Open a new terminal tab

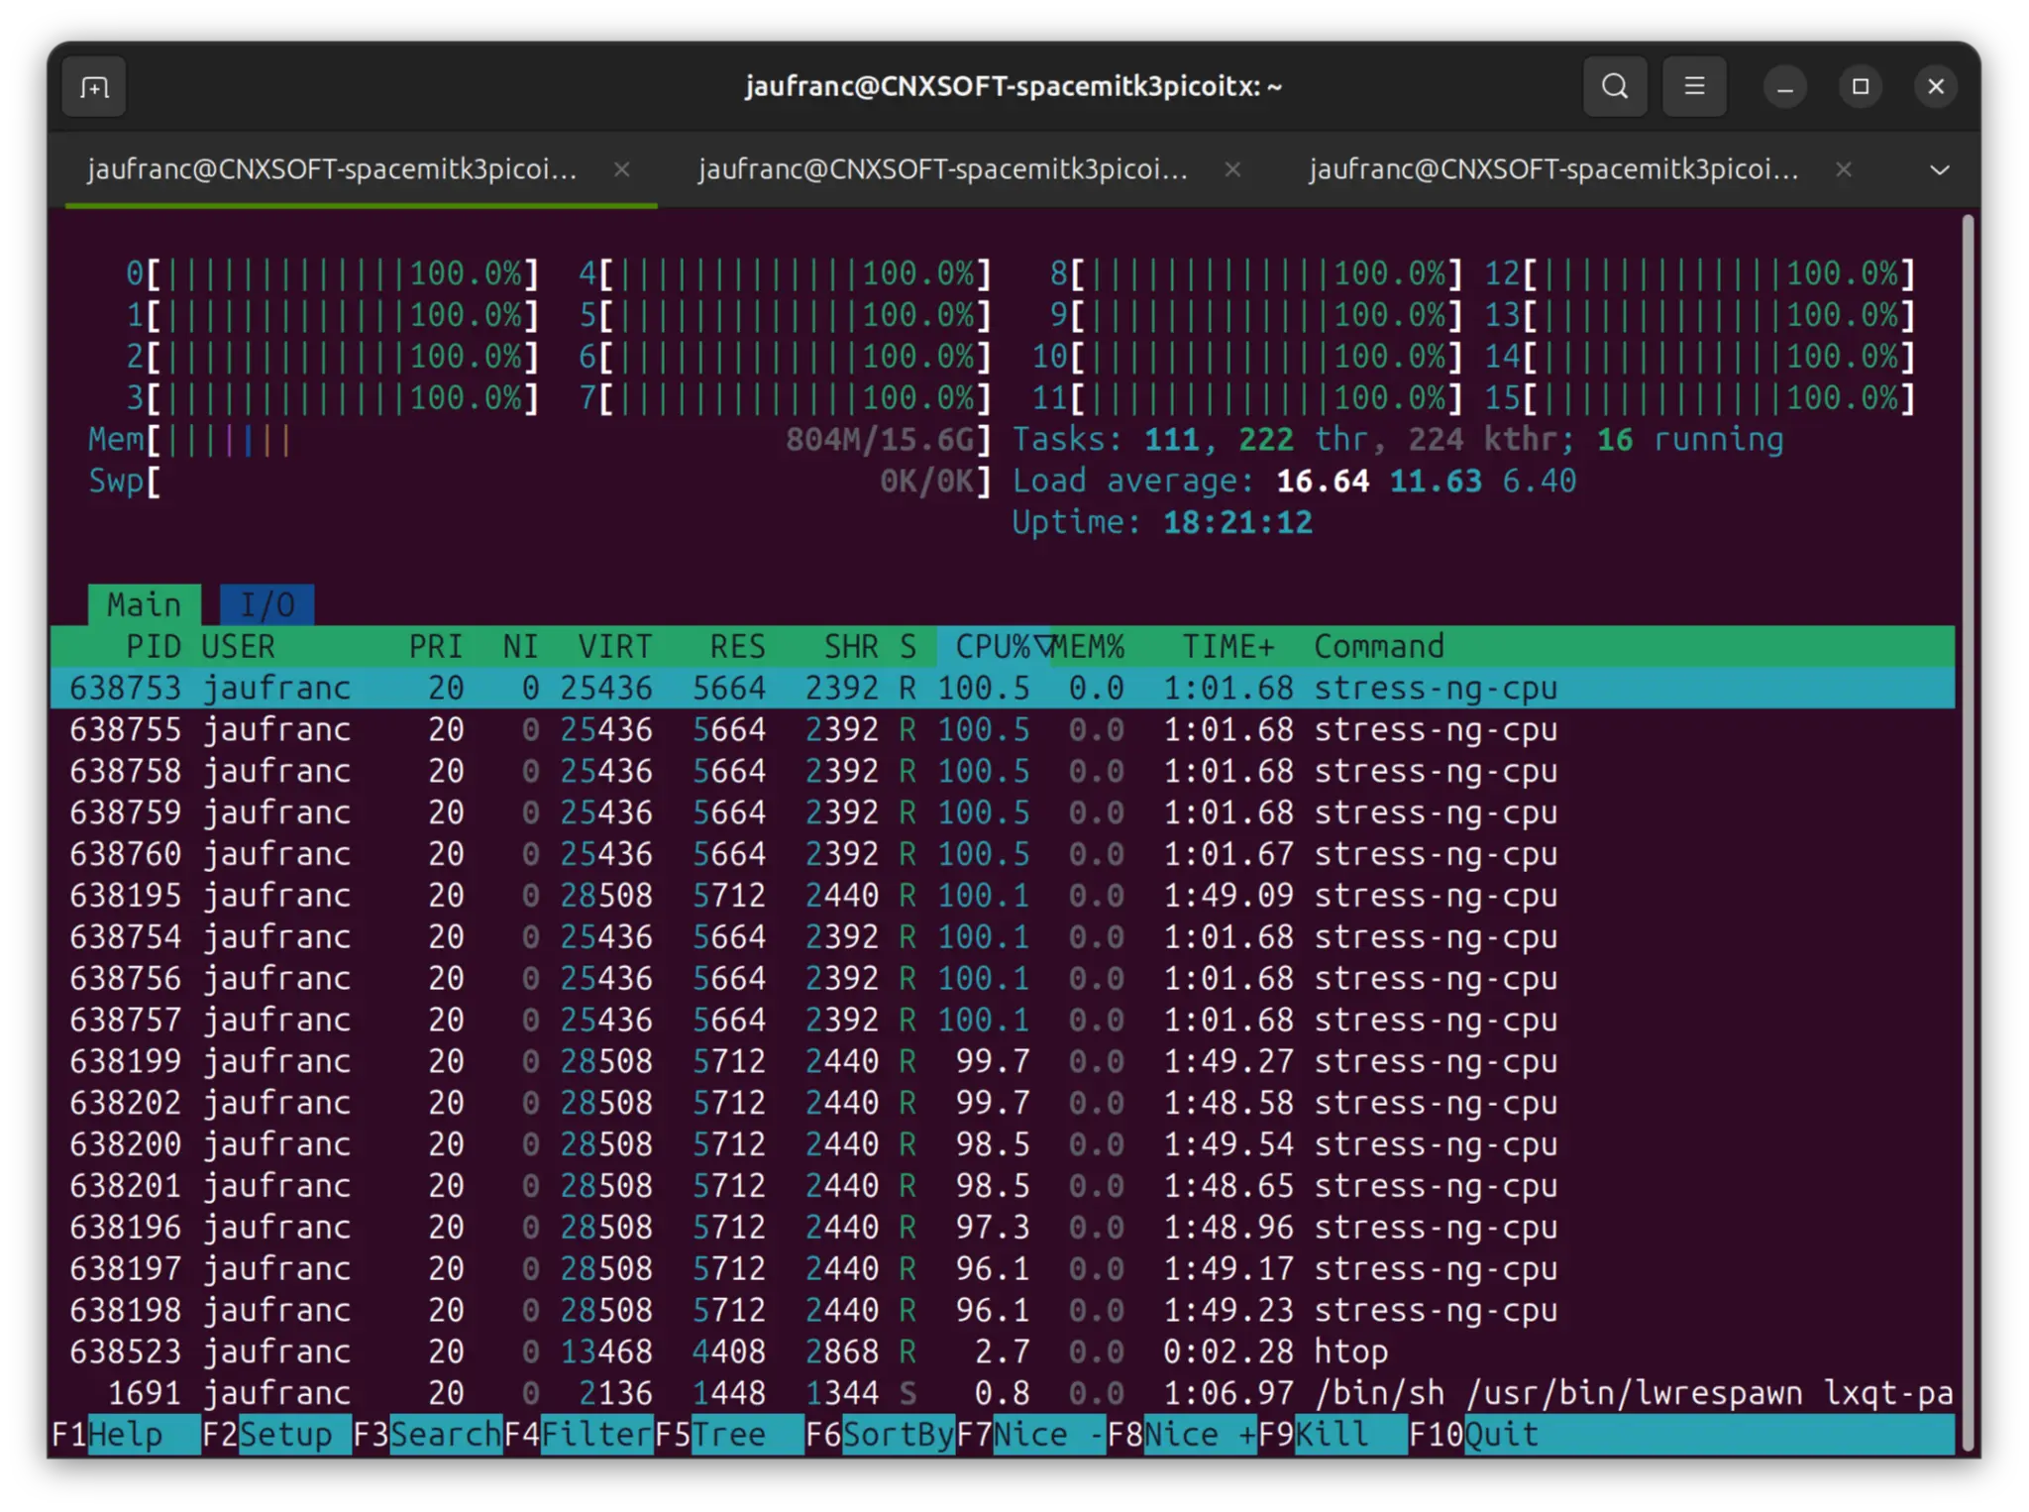click(x=94, y=87)
